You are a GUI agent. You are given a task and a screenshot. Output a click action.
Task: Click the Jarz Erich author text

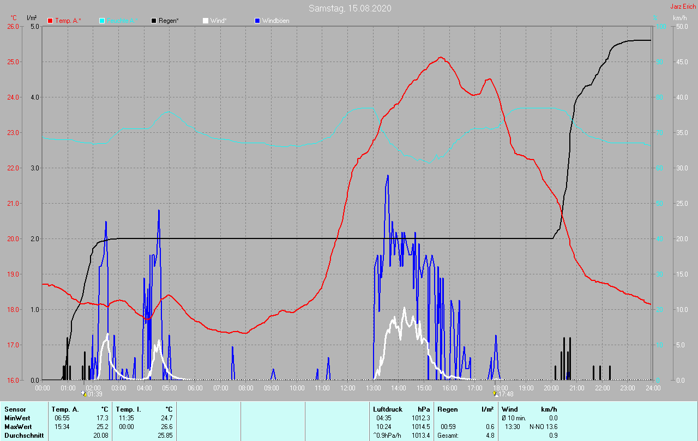point(683,7)
